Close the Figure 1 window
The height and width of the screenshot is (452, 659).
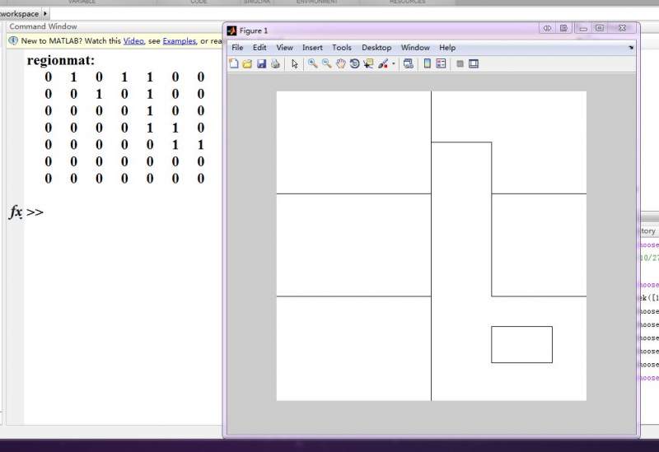click(623, 28)
